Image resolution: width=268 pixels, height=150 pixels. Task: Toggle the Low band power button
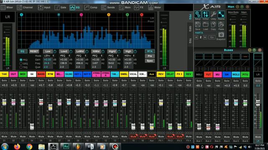click(x=55, y=51)
